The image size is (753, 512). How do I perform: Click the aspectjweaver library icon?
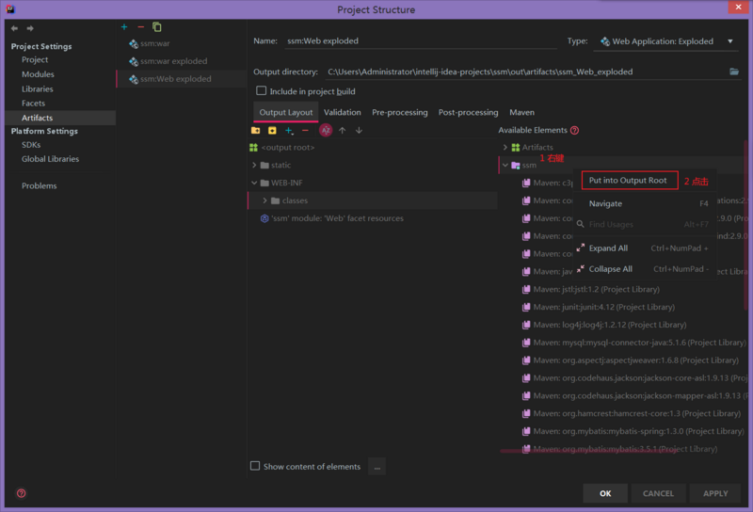tap(526, 360)
